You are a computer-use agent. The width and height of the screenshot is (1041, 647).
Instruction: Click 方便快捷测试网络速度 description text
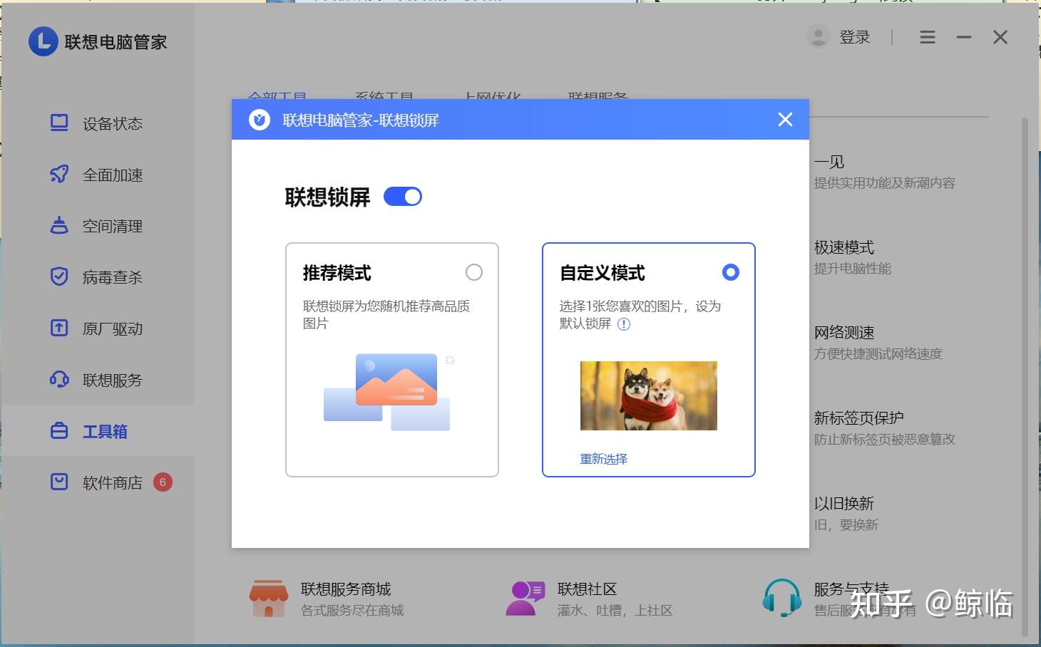pyautogui.click(x=878, y=354)
